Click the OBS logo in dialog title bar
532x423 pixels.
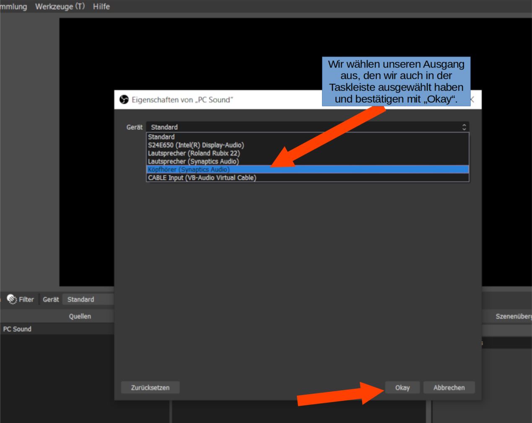124,100
